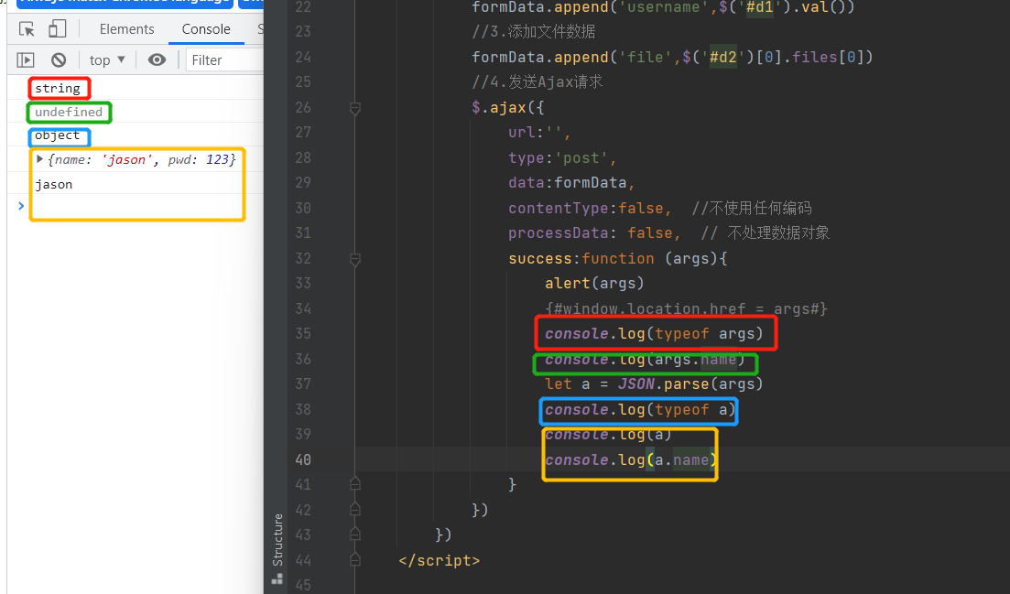Open the top context dropdown
Screen dimensions: 1010x594
[x=107, y=59]
